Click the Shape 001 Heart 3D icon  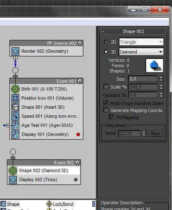point(15,107)
